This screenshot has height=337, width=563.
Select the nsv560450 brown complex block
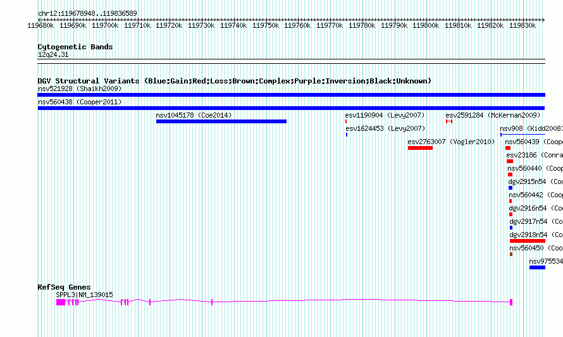point(511,254)
